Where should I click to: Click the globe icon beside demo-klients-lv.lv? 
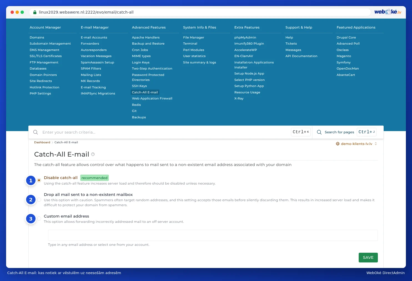338,144
